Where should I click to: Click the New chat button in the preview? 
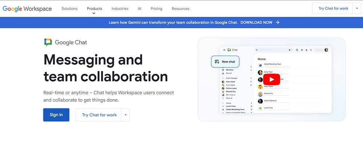[225, 61]
